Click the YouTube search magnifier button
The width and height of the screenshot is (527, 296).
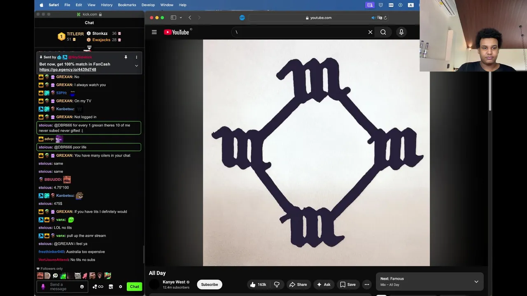(383, 32)
